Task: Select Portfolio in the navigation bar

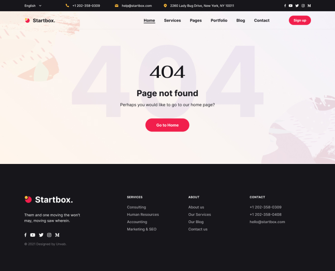Action: click(x=219, y=20)
